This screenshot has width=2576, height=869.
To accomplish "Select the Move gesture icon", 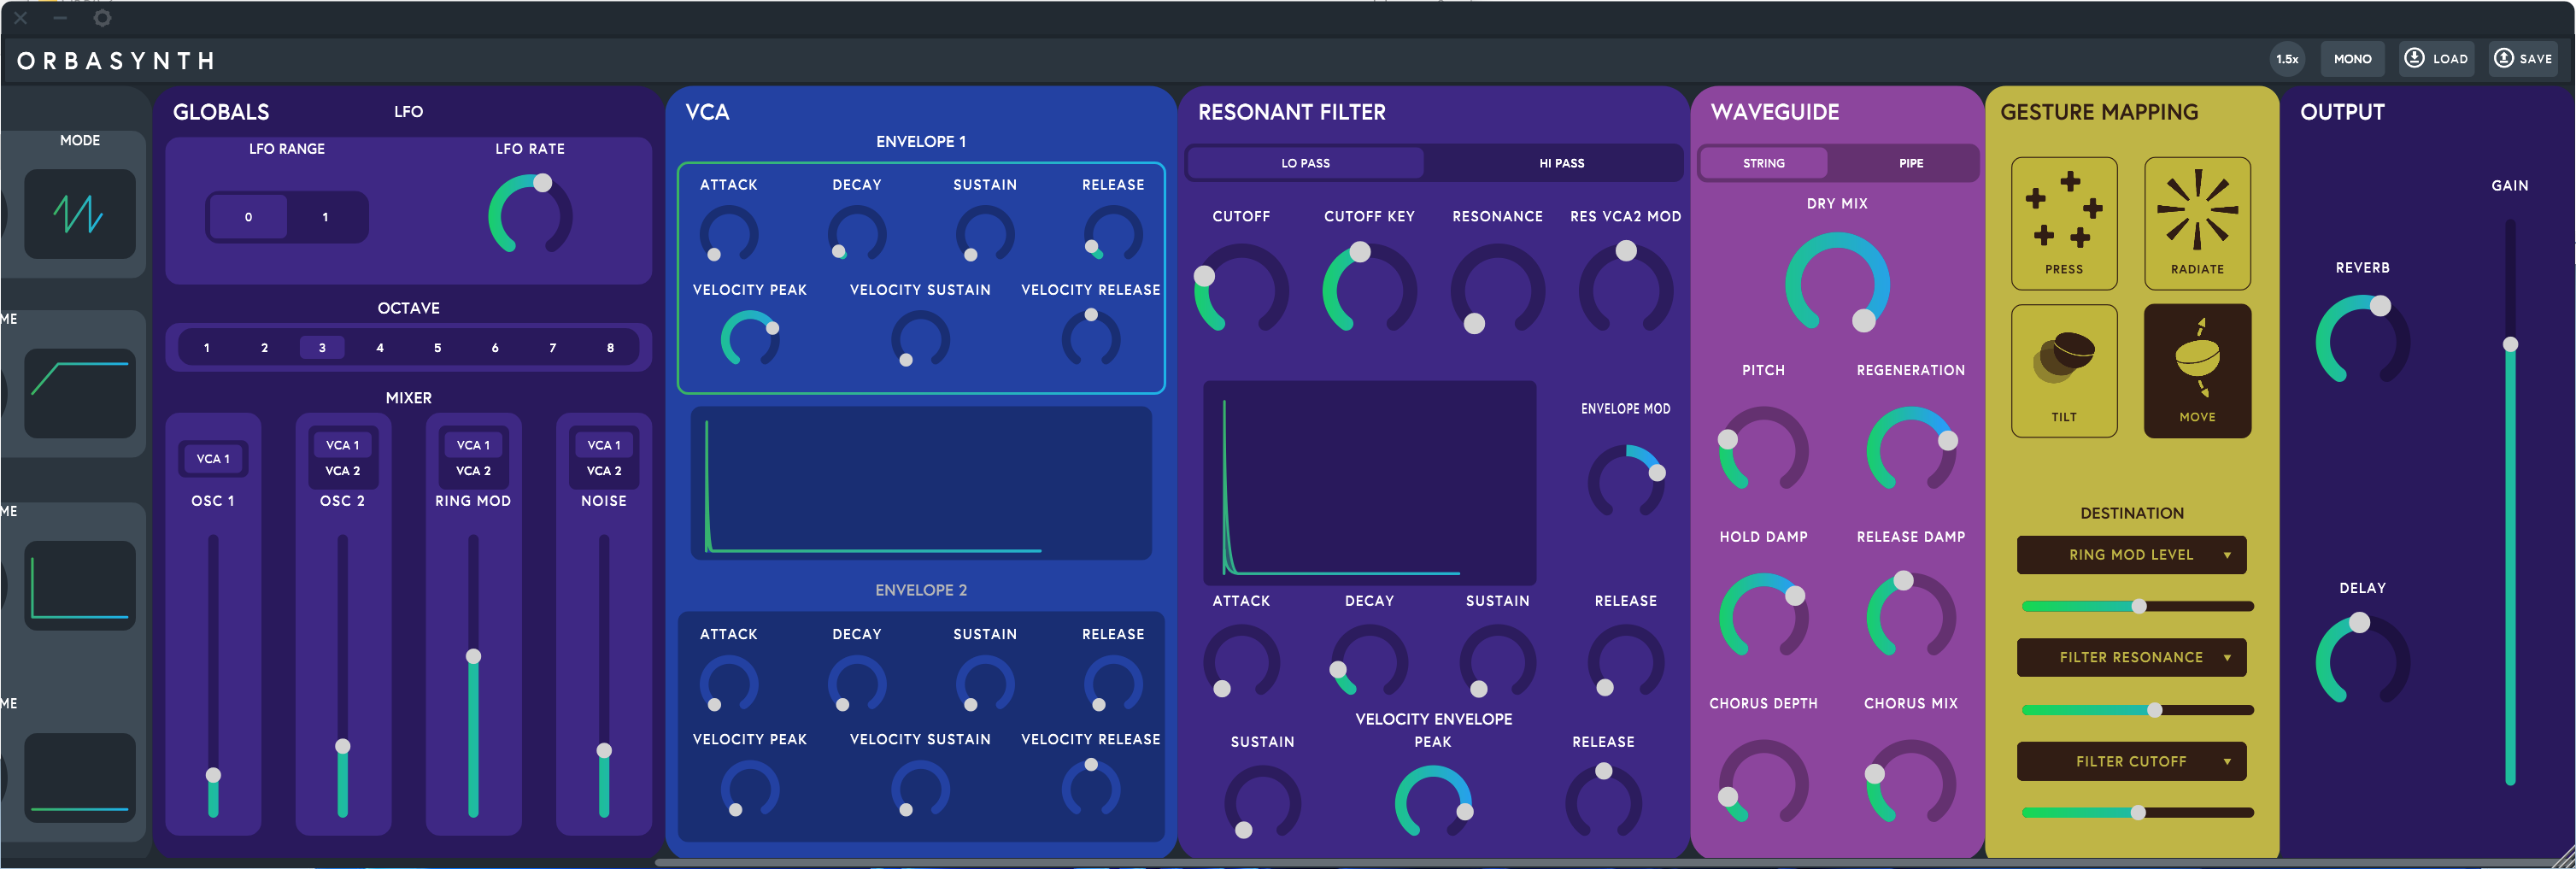I will click(x=2197, y=370).
